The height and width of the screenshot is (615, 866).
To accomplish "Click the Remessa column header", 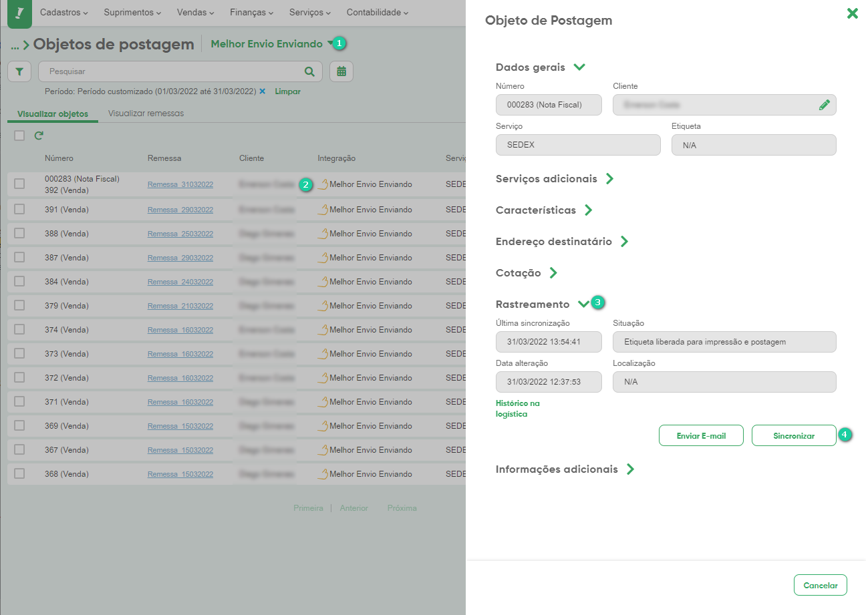I will (164, 158).
